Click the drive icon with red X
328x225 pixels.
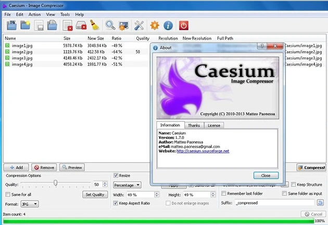[x=81, y=26]
